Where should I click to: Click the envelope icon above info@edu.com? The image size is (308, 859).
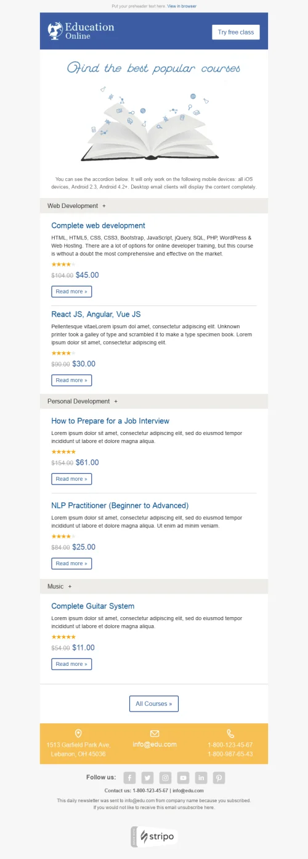[x=155, y=733]
